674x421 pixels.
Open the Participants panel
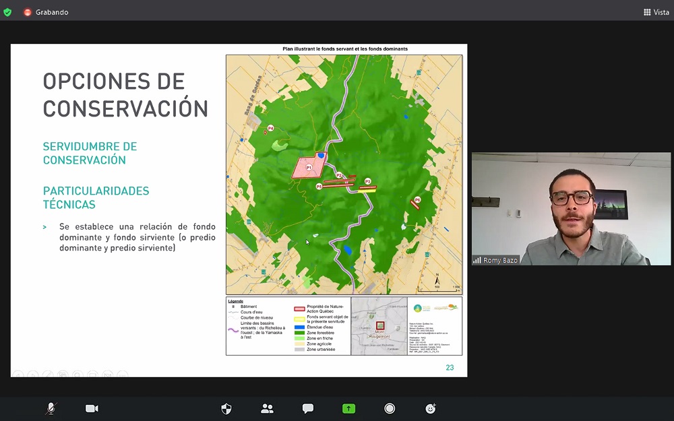coord(267,408)
